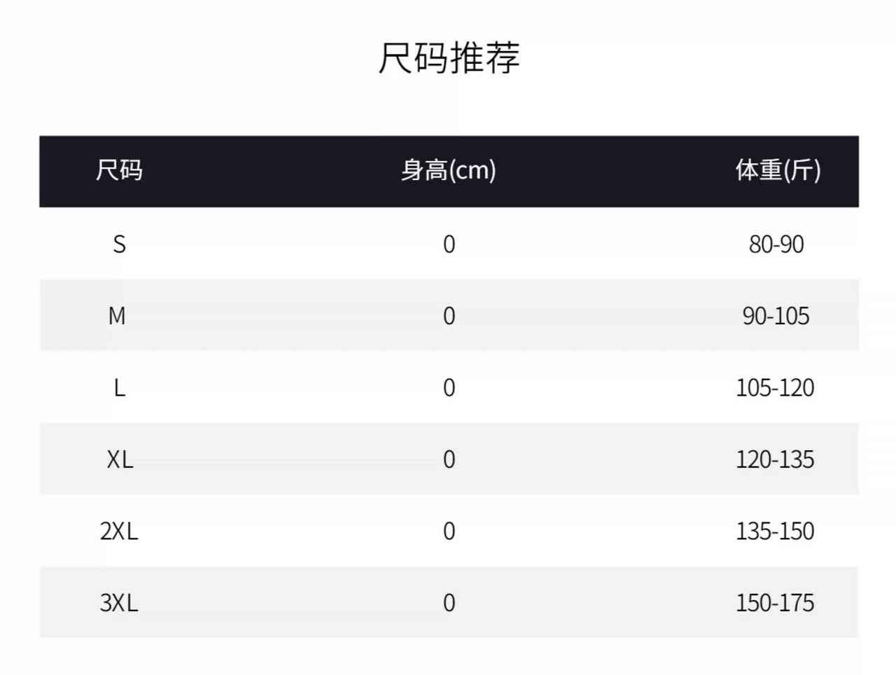Click the 2XL size cell

pyautogui.click(x=119, y=531)
